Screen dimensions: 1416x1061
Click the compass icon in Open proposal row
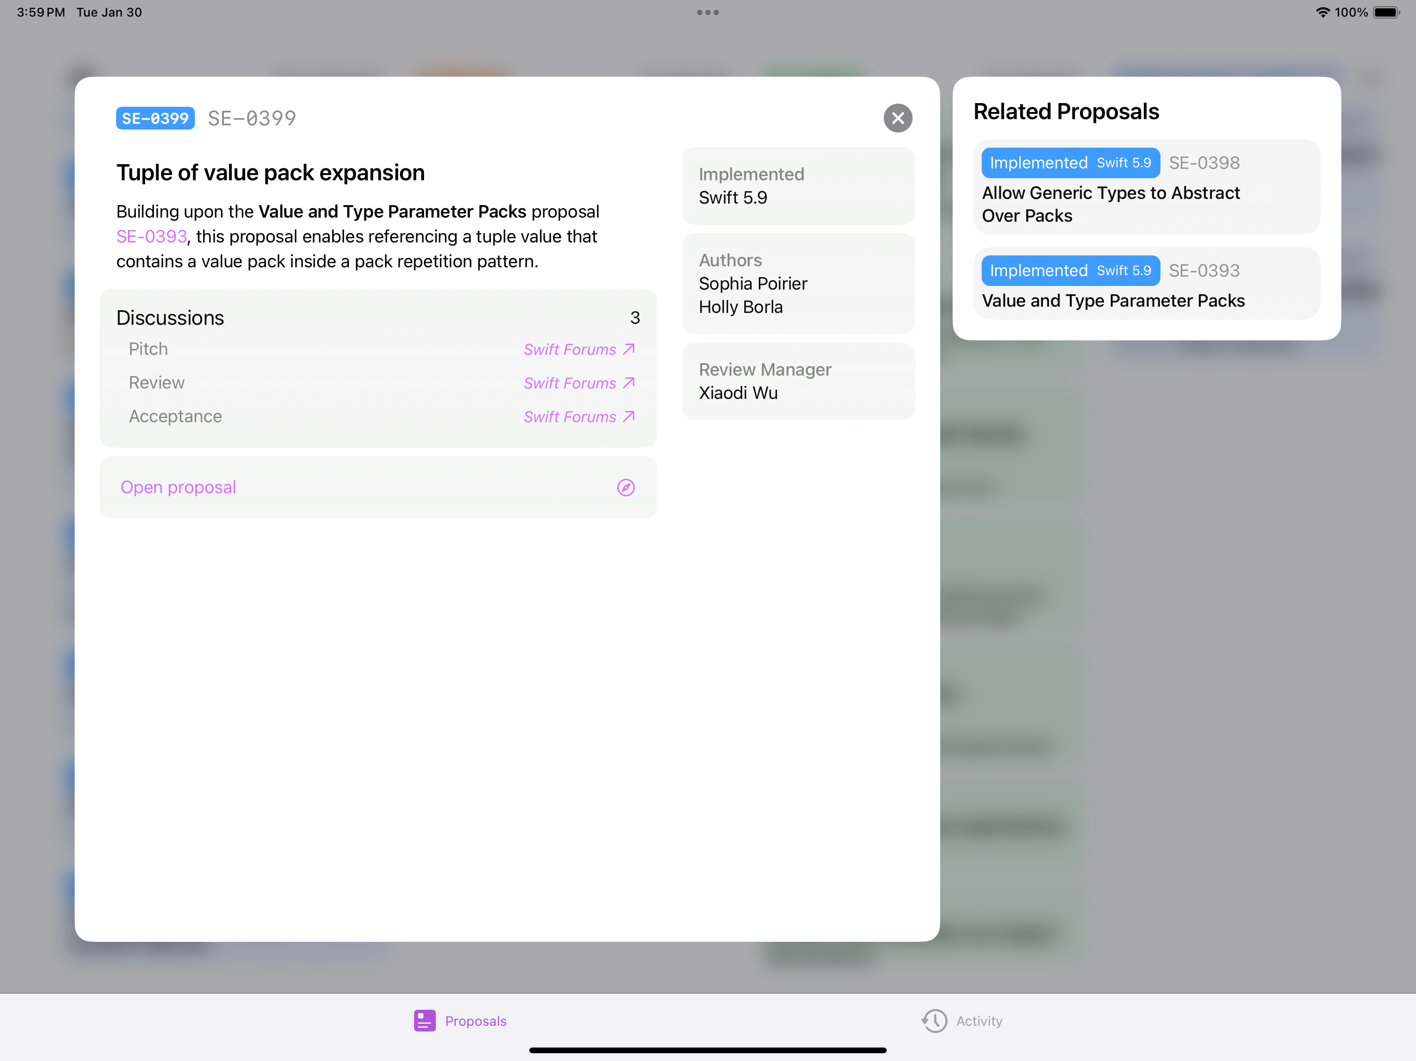[626, 488]
